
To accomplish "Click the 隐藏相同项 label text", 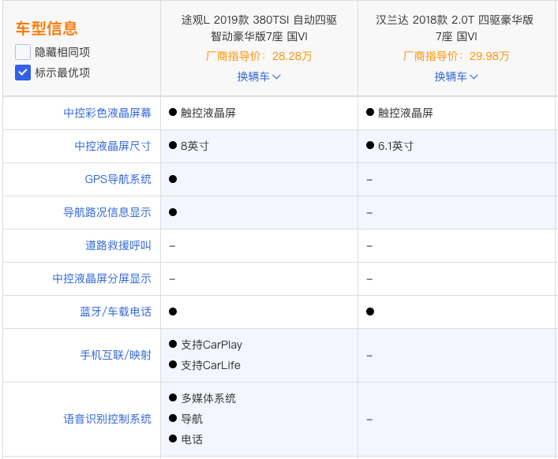I will point(62,52).
